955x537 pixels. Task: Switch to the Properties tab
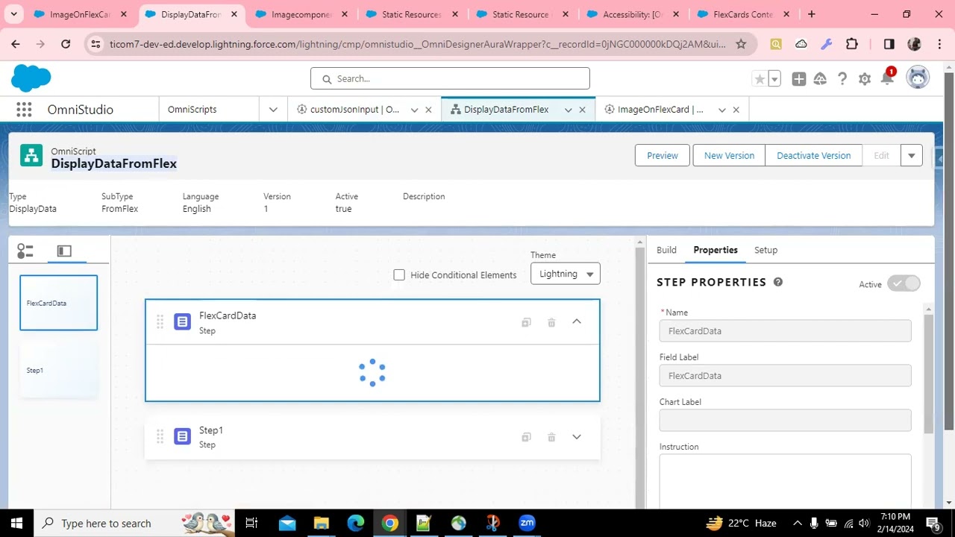click(x=716, y=250)
